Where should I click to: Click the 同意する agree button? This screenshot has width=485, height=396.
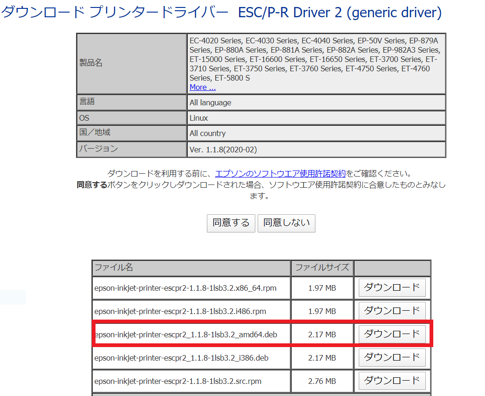pyautogui.click(x=231, y=223)
